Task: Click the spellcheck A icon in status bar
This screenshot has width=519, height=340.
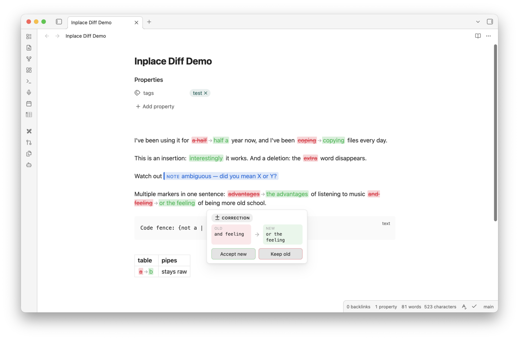Action: pyautogui.click(x=464, y=307)
